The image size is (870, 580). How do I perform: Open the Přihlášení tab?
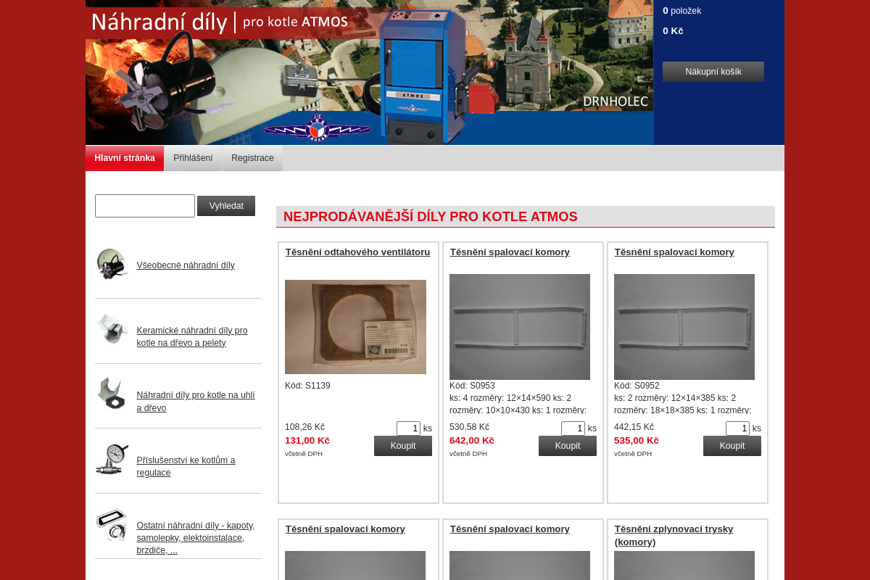(x=193, y=158)
